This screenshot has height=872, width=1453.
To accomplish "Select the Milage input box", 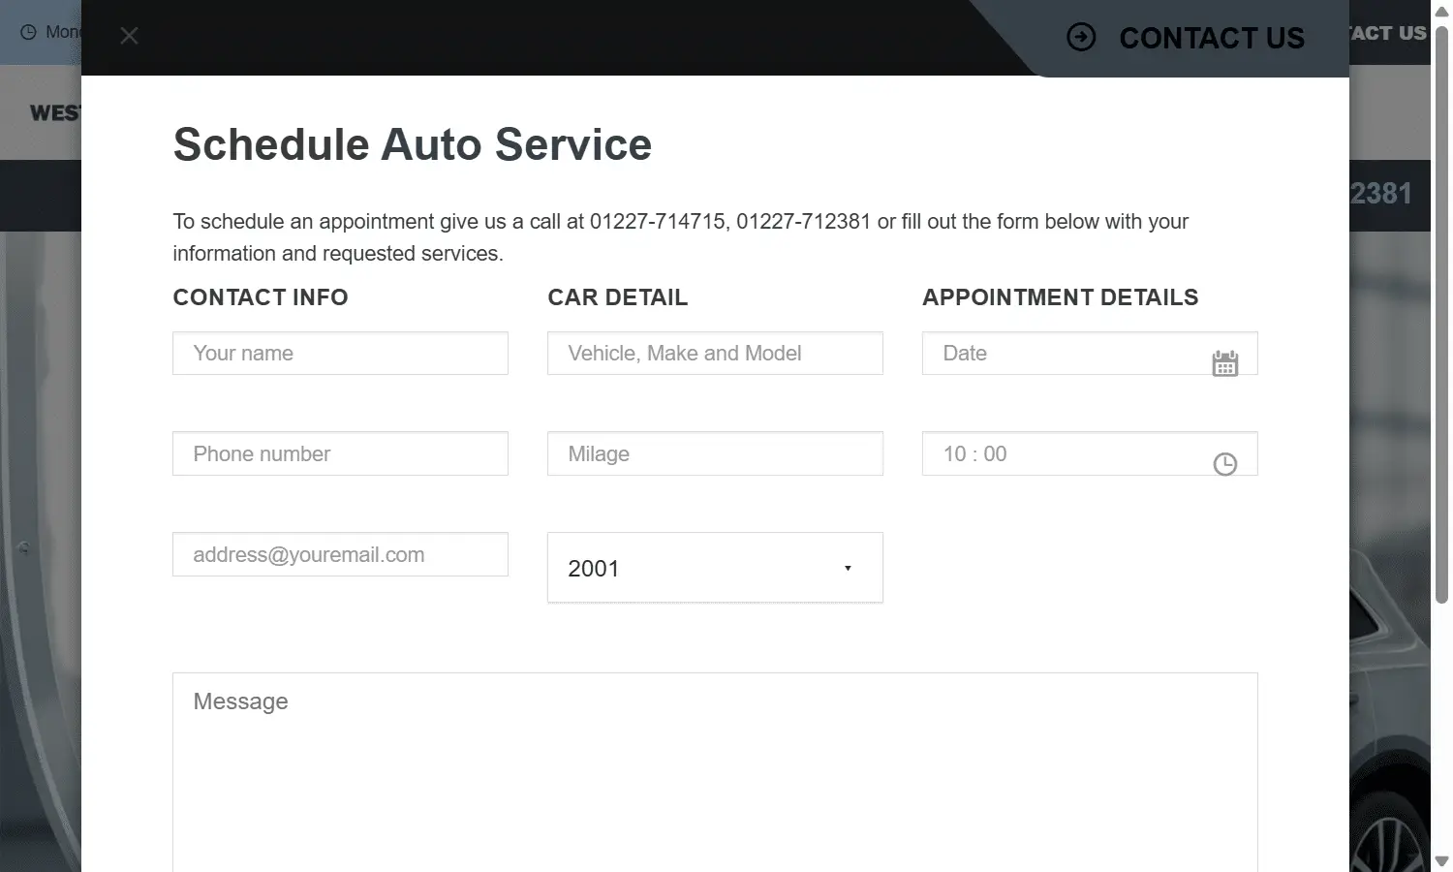I will point(715,454).
